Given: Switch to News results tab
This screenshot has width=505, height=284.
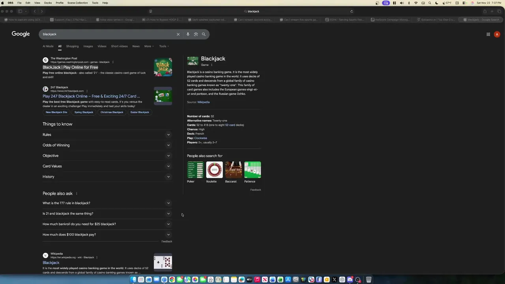Looking at the screenshot, I should pyautogui.click(x=136, y=46).
